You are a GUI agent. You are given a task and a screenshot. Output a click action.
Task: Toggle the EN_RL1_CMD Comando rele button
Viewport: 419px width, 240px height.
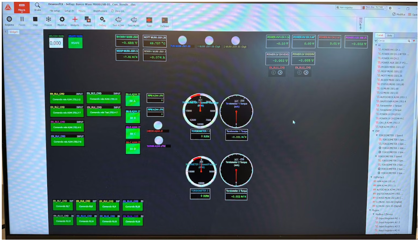coord(66,99)
